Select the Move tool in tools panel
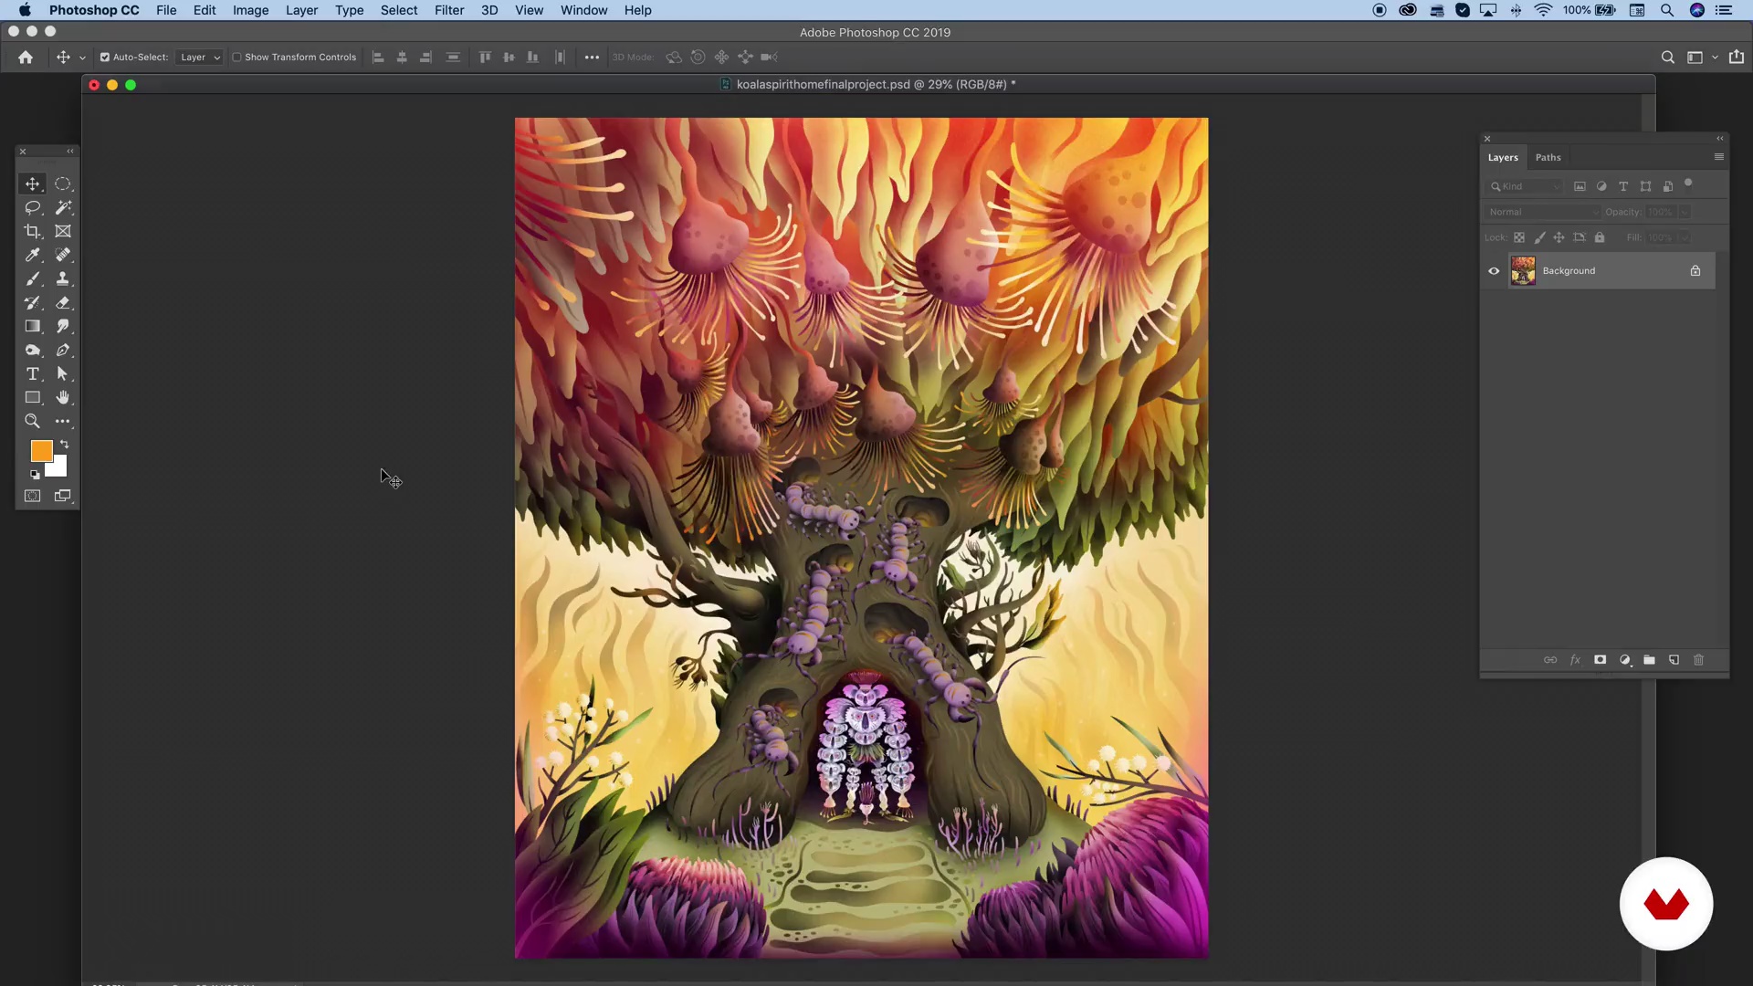 tap(33, 184)
